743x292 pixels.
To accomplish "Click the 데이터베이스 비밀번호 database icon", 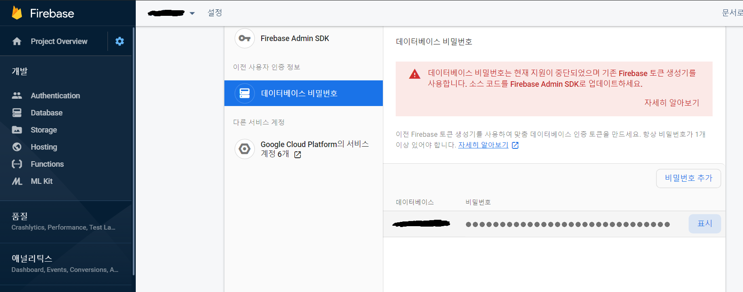I will [245, 93].
